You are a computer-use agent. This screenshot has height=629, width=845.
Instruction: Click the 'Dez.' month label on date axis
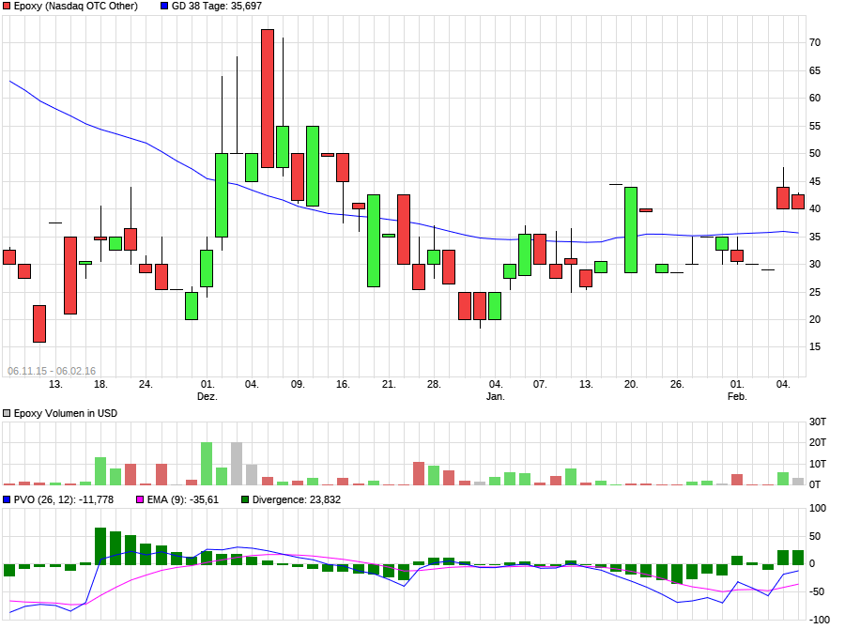click(x=207, y=397)
